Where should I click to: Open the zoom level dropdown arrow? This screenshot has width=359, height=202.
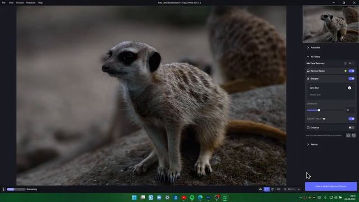[298, 190]
